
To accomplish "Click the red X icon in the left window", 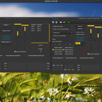I will coord(6,48).
